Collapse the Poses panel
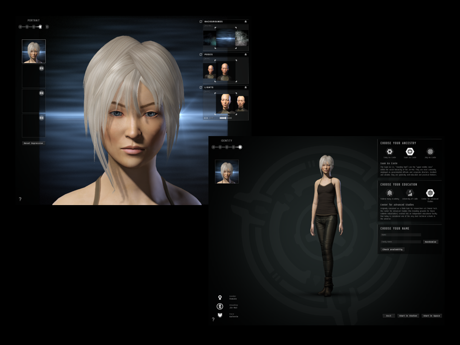The width and height of the screenshot is (460, 345). click(x=245, y=55)
